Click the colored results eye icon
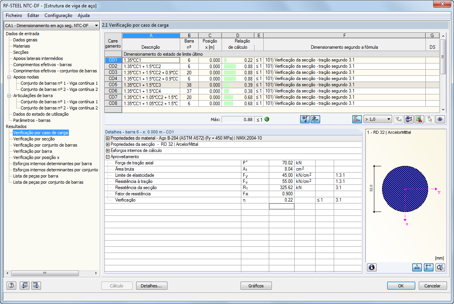This screenshot has width=454, height=304. 409,119
